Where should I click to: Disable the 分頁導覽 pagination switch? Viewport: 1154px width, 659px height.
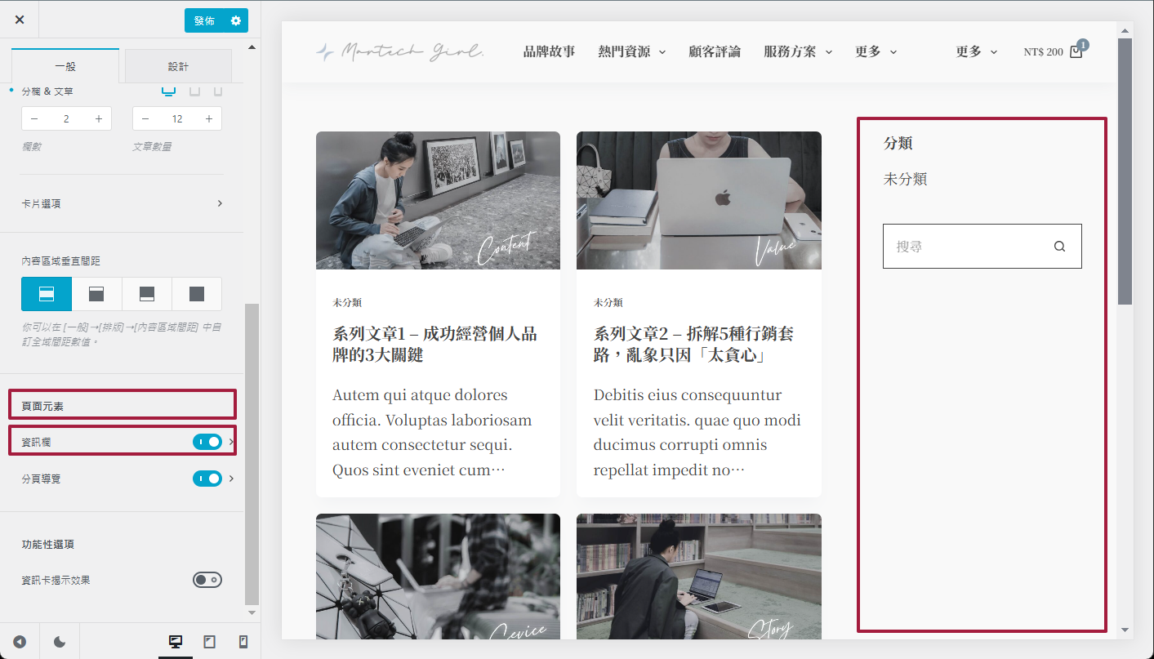[x=207, y=479]
